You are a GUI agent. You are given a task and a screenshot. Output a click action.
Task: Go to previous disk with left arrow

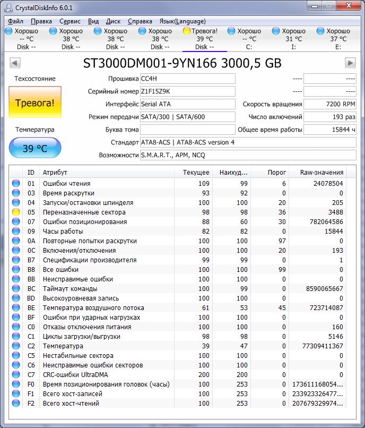point(15,63)
